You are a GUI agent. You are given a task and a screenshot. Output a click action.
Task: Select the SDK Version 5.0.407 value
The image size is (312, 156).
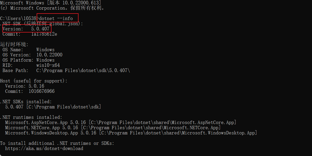click(x=40, y=29)
